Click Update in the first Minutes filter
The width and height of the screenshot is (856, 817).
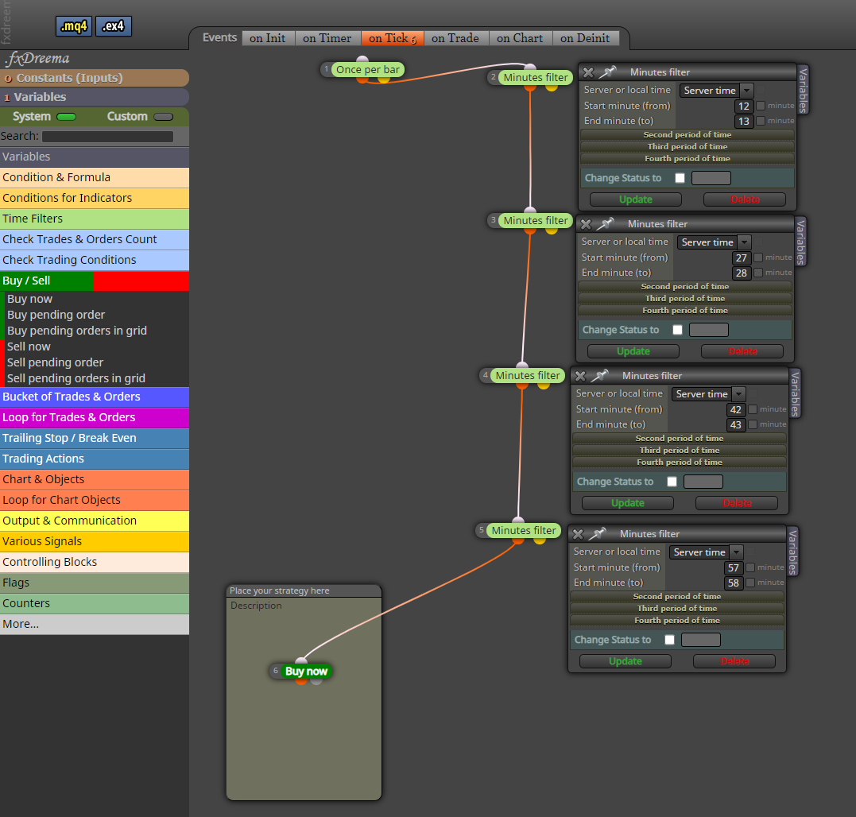(x=636, y=199)
